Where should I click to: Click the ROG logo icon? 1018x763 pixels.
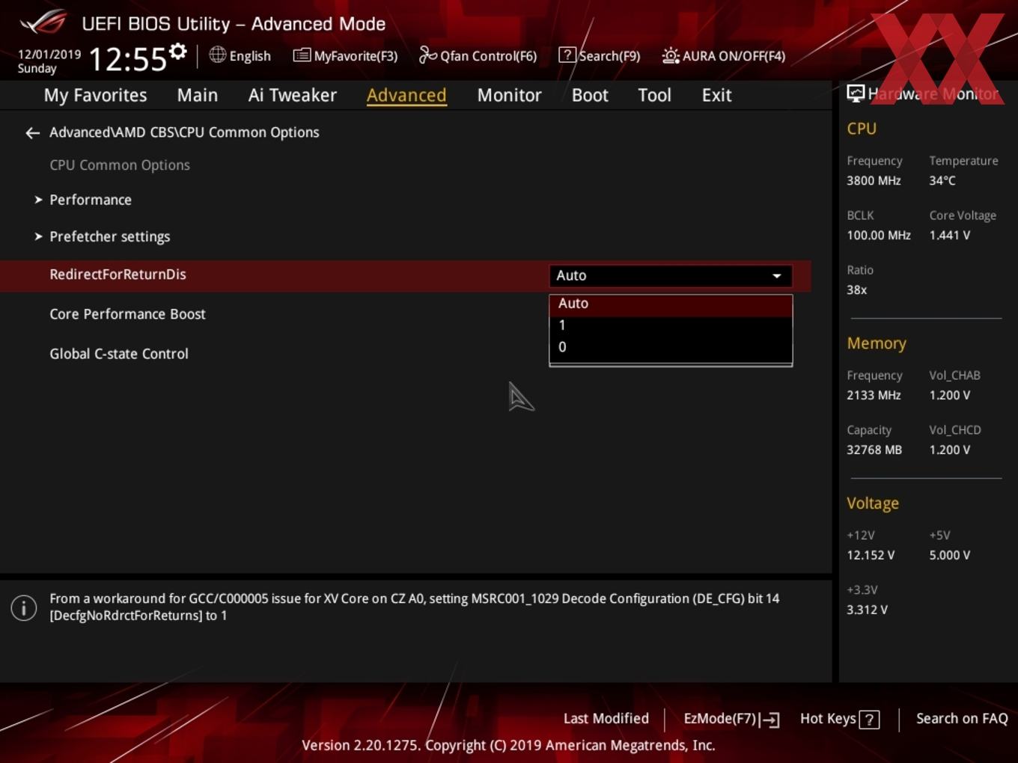pyautogui.click(x=43, y=22)
